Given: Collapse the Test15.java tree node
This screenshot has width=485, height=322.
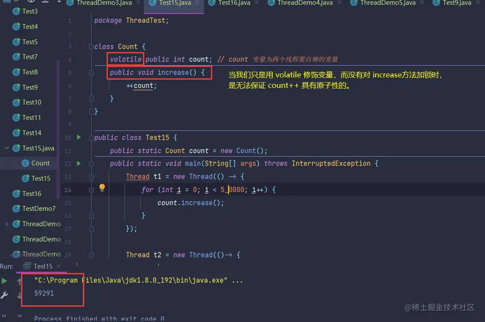Looking at the screenshot, I should [7, 148].
